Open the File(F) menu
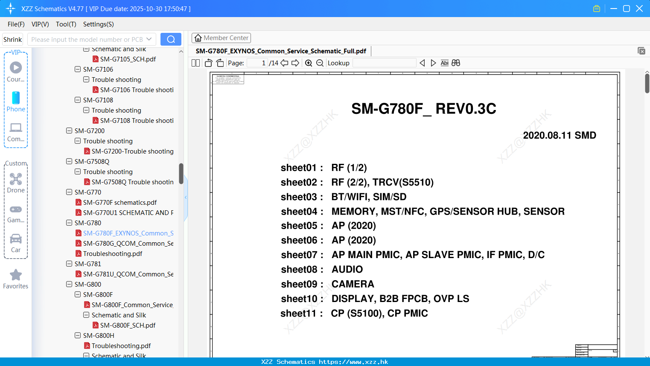This screenshot has height=366, width=650. pos(16,24)
